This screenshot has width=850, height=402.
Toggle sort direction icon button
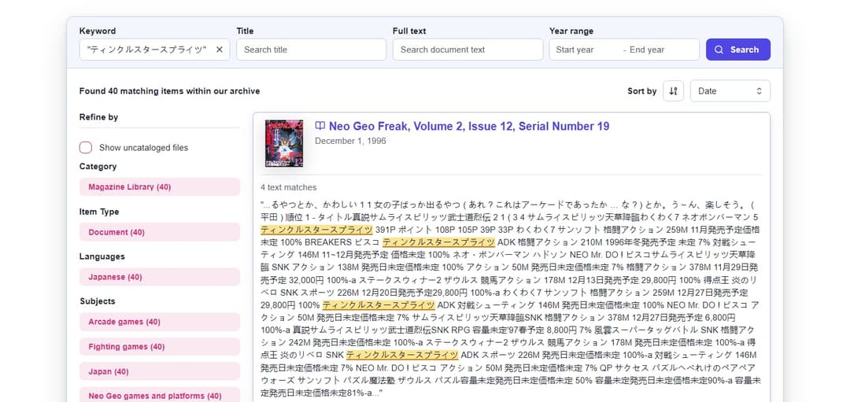pos(673,91)
